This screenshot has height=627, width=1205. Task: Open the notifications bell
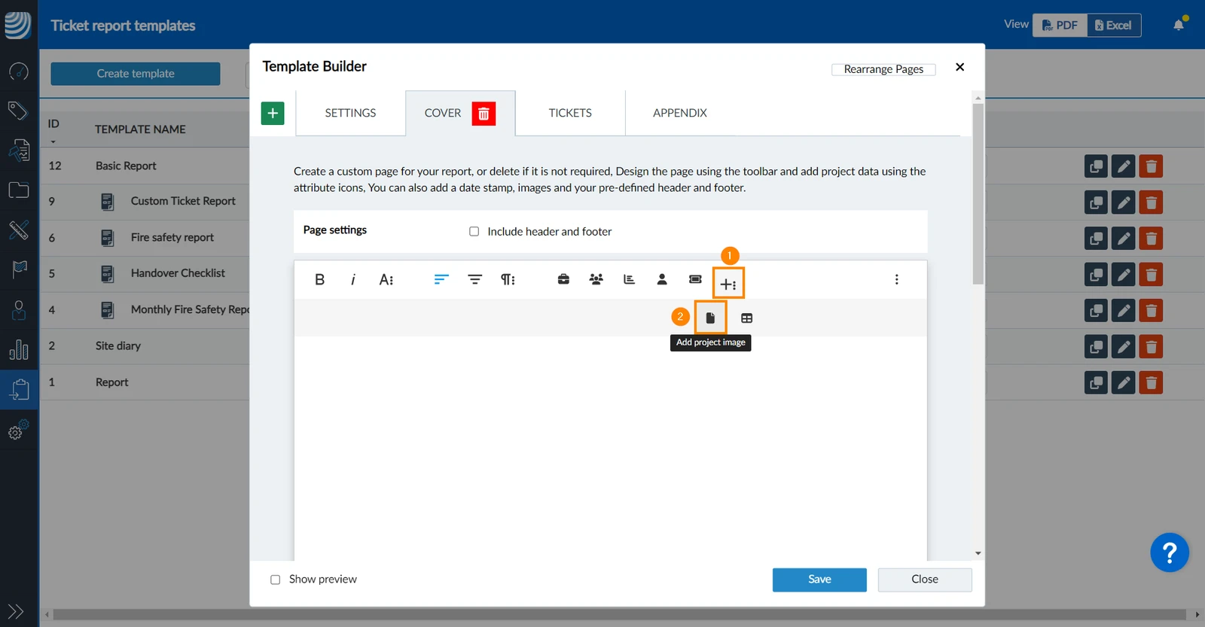[1179, 25]
